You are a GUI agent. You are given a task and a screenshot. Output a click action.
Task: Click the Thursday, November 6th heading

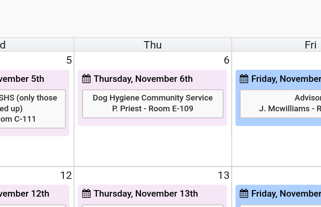click(x=143, y=79)
